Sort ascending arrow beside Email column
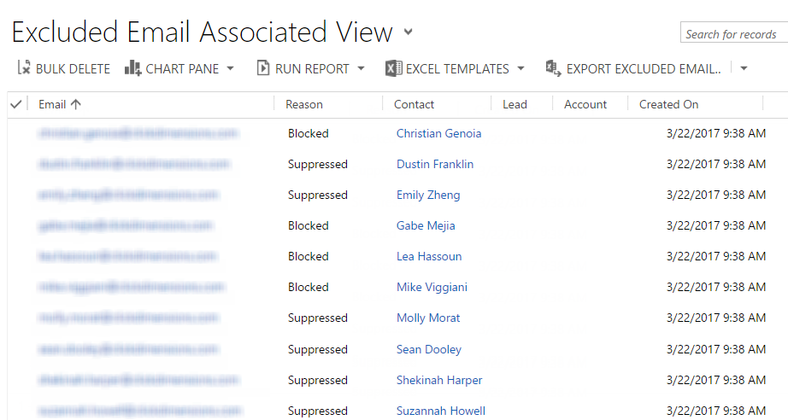788x420 pixels. 75,104
